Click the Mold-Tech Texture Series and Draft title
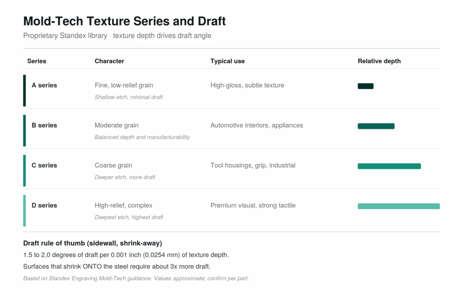 point(124,21)
